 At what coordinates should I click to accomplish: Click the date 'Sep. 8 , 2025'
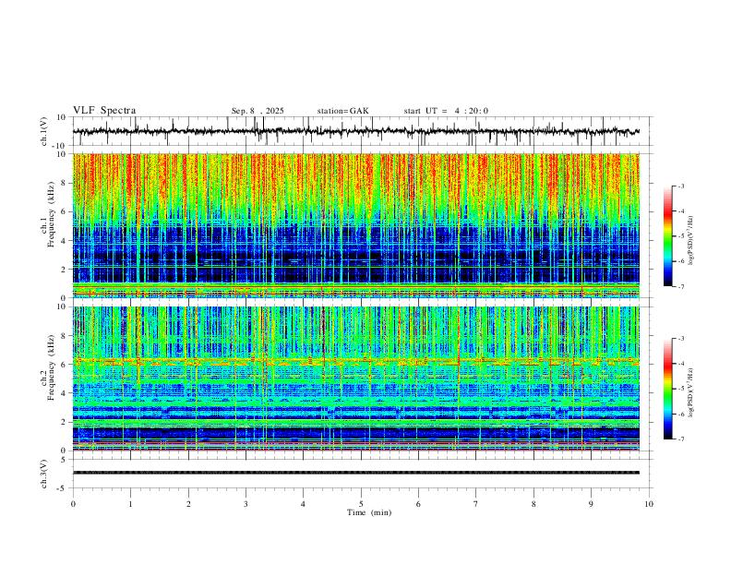pyautogui.click(x=258, y=111)
